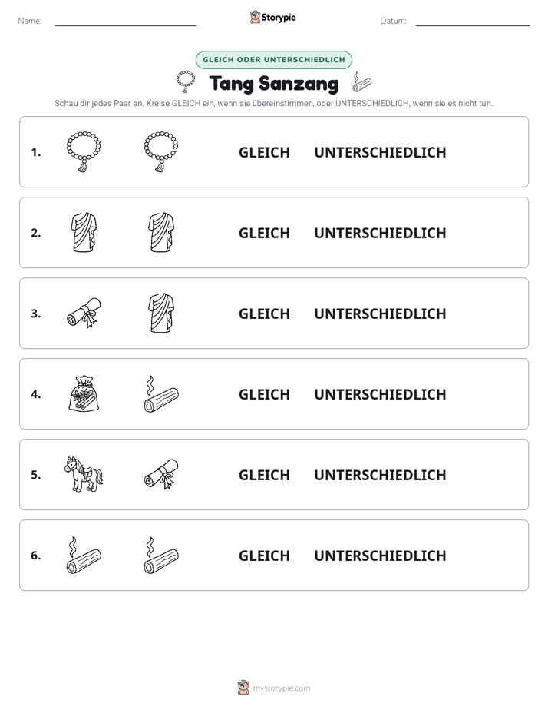The image size is (548, 710).
Task: Choose UNTERSCHIEDLICH in row 5
Action: pos(380,476)
